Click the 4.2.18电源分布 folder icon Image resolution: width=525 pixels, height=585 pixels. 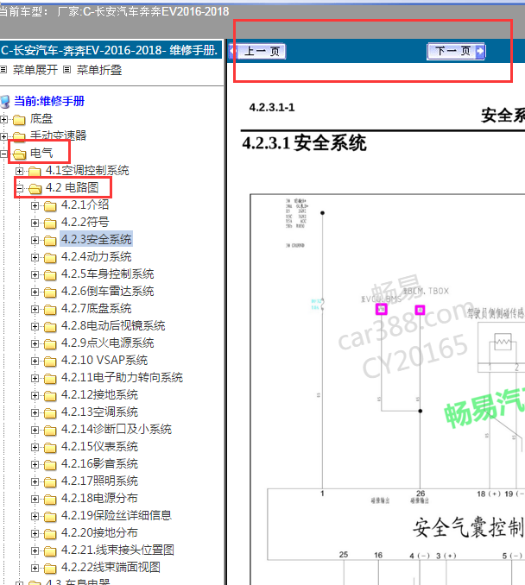[x=50, y=500]
